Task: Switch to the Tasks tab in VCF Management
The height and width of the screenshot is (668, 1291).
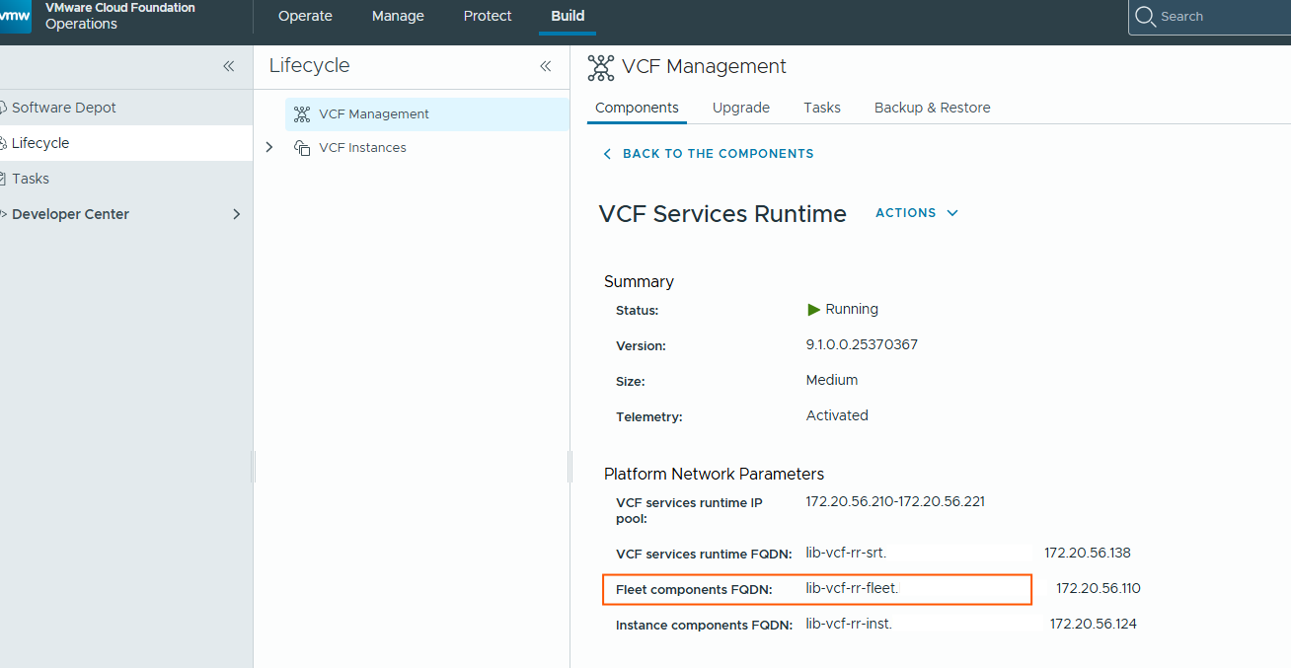Action: point(822,108)
